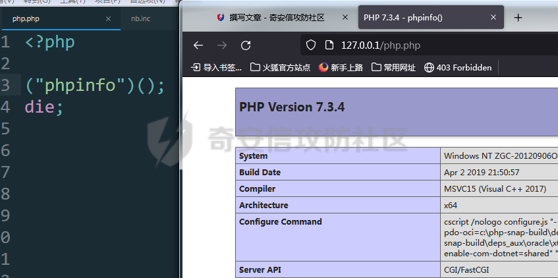Select the 撰写文章 - 奇安信攻防社区 browser tab
Screen dimensions: 558x278
277,17
